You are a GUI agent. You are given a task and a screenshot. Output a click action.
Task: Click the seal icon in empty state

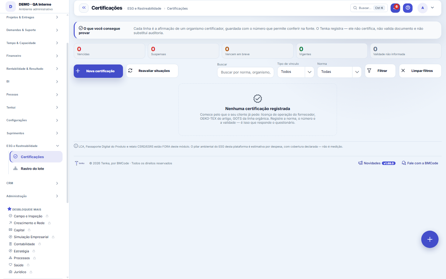click(x=258, y=99)
